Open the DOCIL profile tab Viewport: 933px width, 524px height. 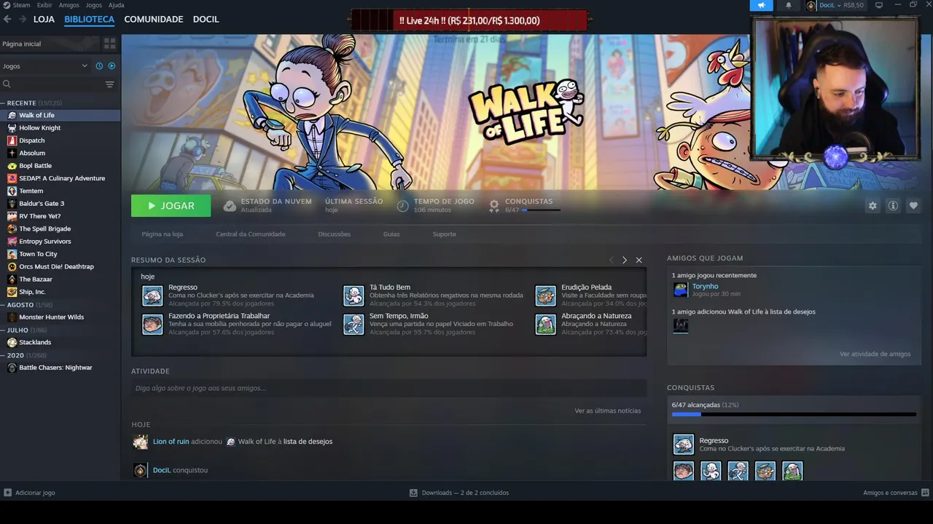[x=206, y=20]
